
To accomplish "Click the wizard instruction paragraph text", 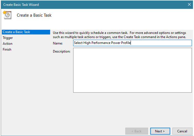I will [119, 35].
